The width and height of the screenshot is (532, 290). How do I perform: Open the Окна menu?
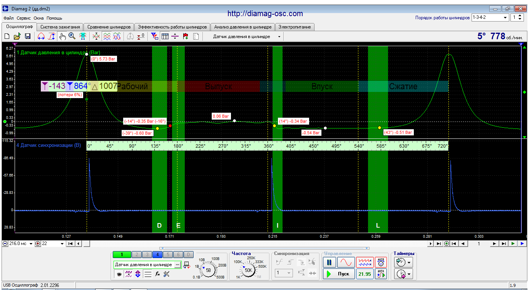(38, 18)
